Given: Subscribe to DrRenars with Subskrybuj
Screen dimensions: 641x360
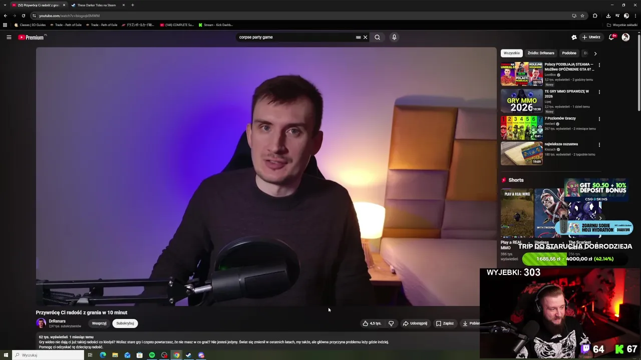Looking at the screenshot, I should pos(125,323).
